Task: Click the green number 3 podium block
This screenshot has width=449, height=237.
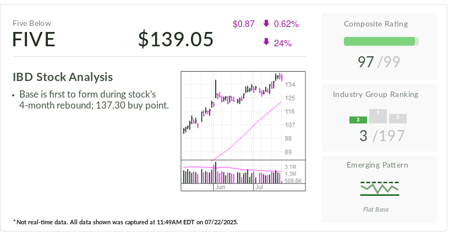Action: [x=358, y=120]
